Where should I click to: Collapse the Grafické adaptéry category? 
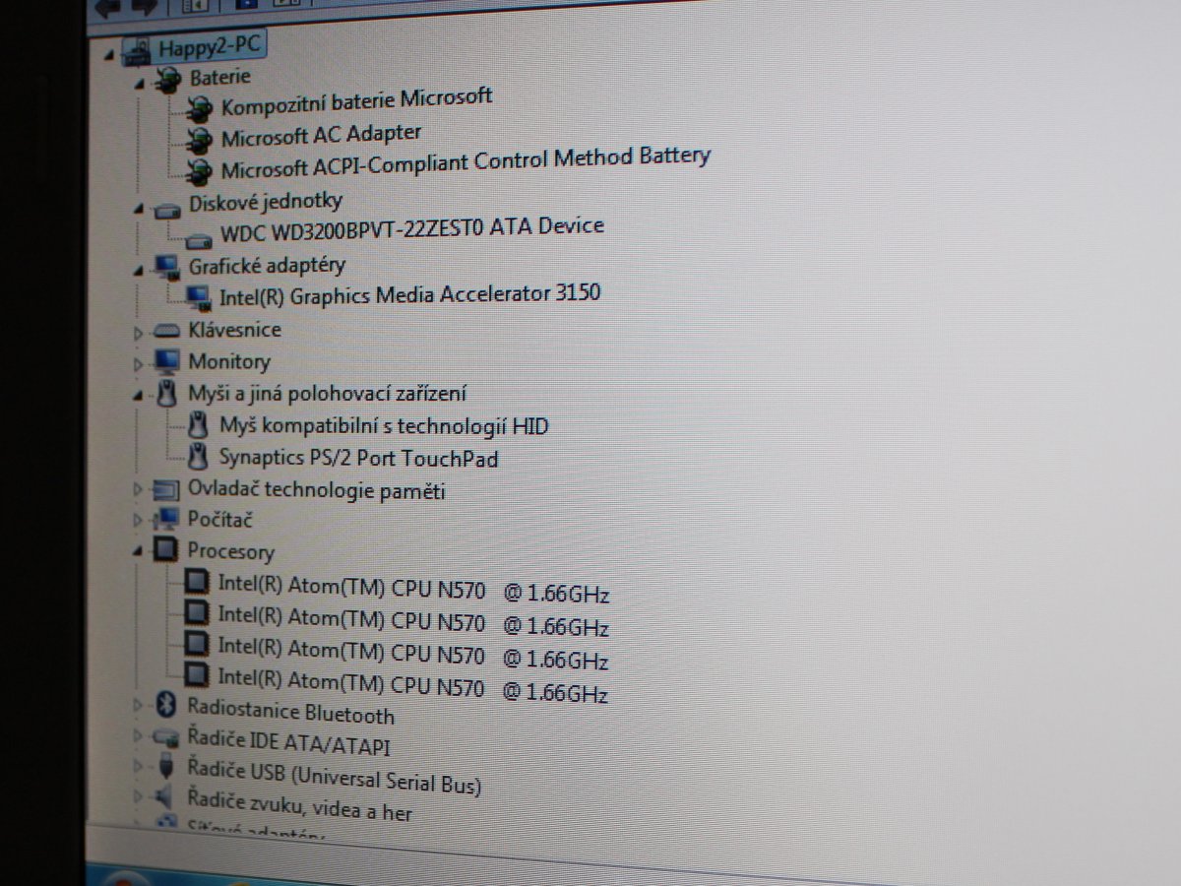(139, 269)
